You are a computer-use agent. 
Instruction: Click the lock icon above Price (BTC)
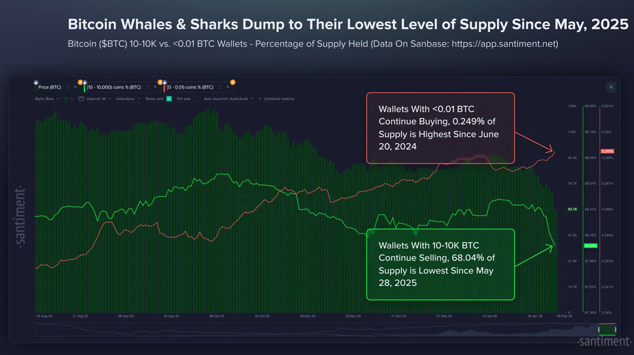click(x=35, y=82)
